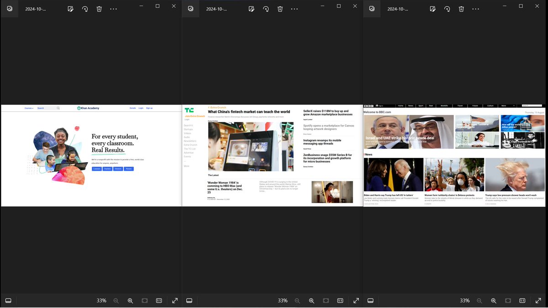Click the Photos app icon in the BBC window
The height and width of the screenshot is (308, 548).
point(372,9)
